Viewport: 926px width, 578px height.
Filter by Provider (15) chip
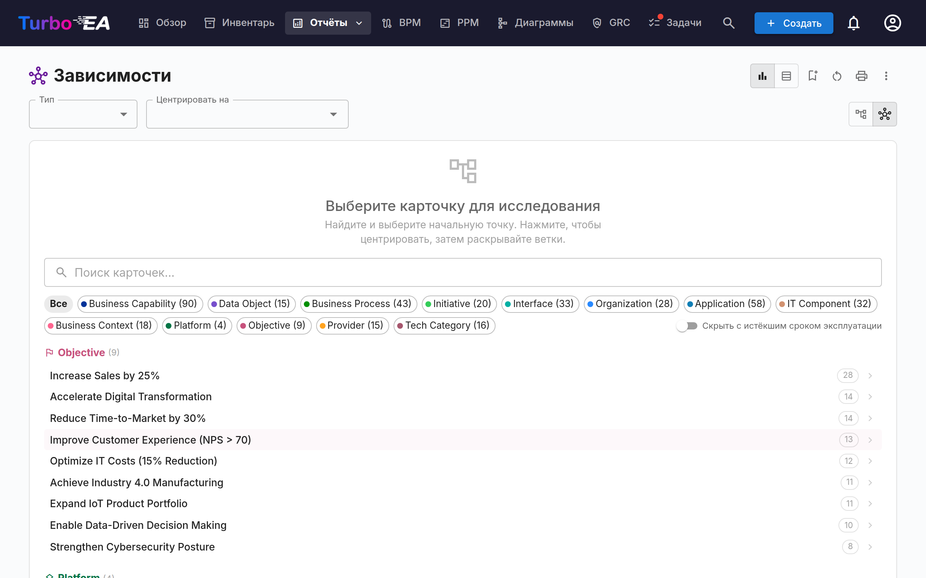352,326
